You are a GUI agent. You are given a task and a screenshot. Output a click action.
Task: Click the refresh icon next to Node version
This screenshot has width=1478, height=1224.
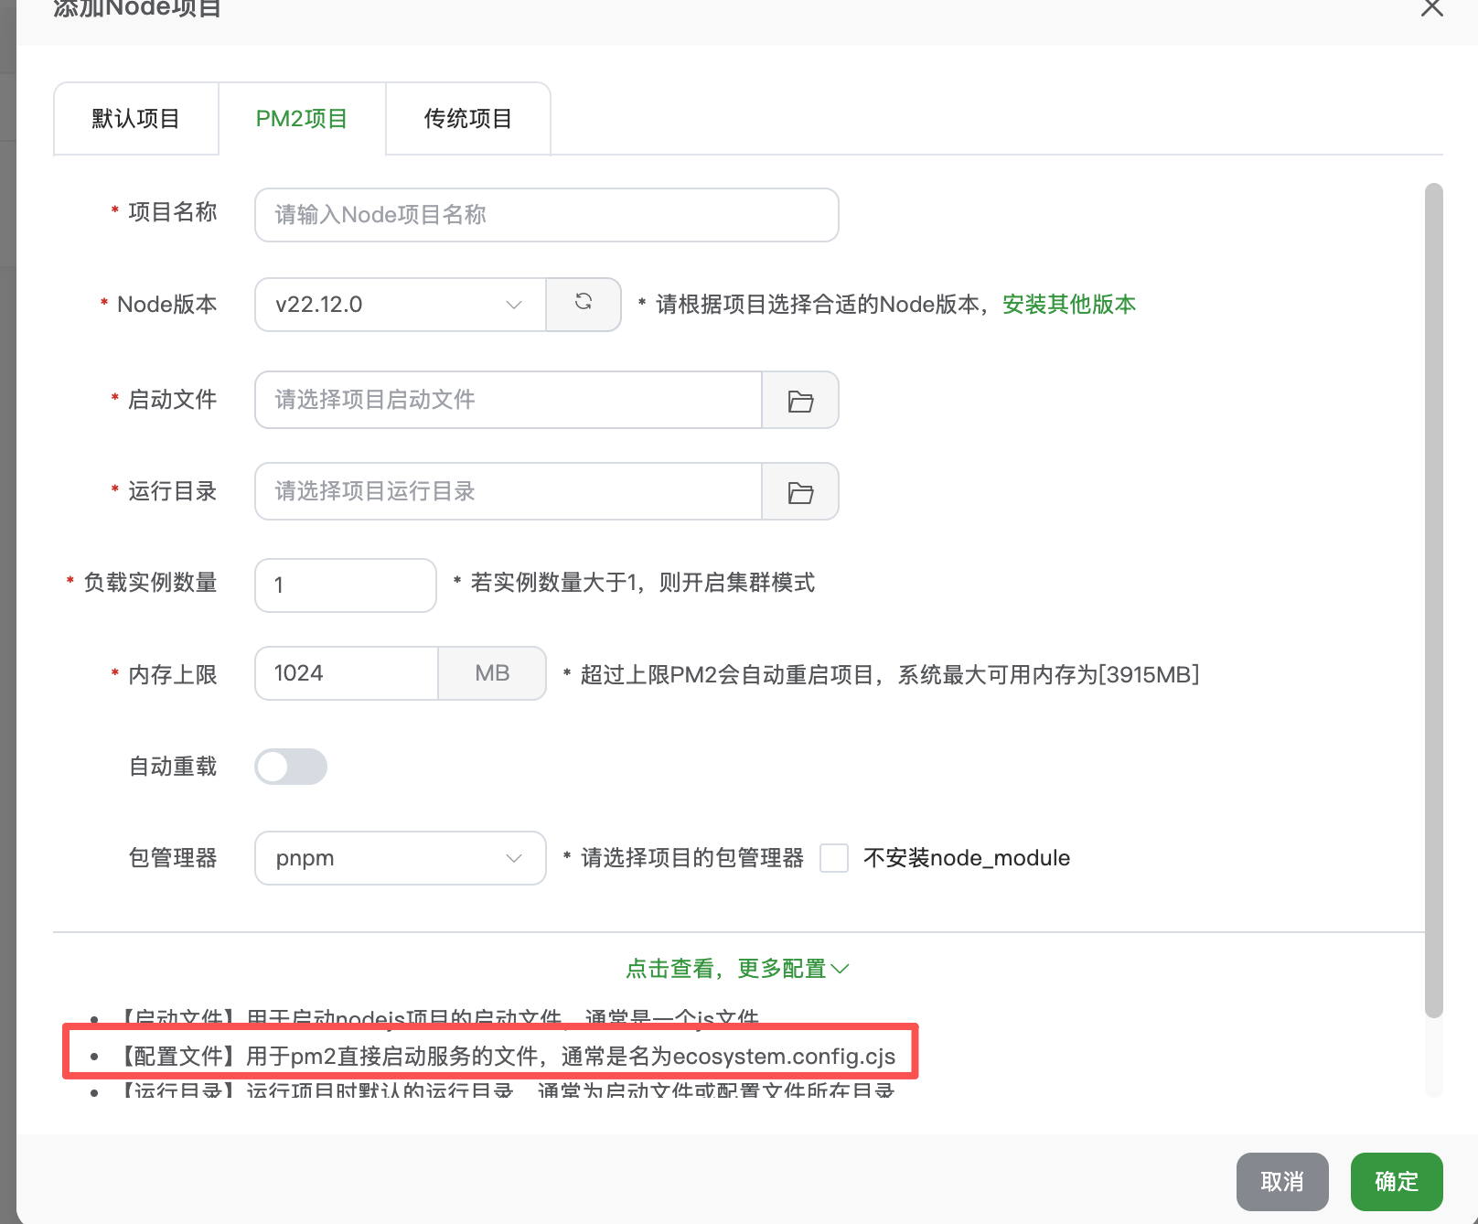[x=584, y=305]
